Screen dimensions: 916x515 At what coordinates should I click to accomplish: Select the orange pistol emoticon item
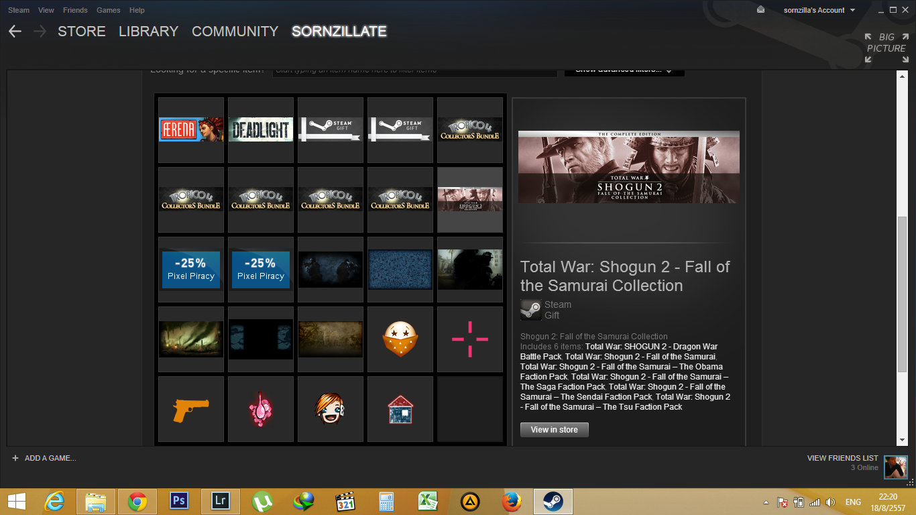[x=191, y=408]
